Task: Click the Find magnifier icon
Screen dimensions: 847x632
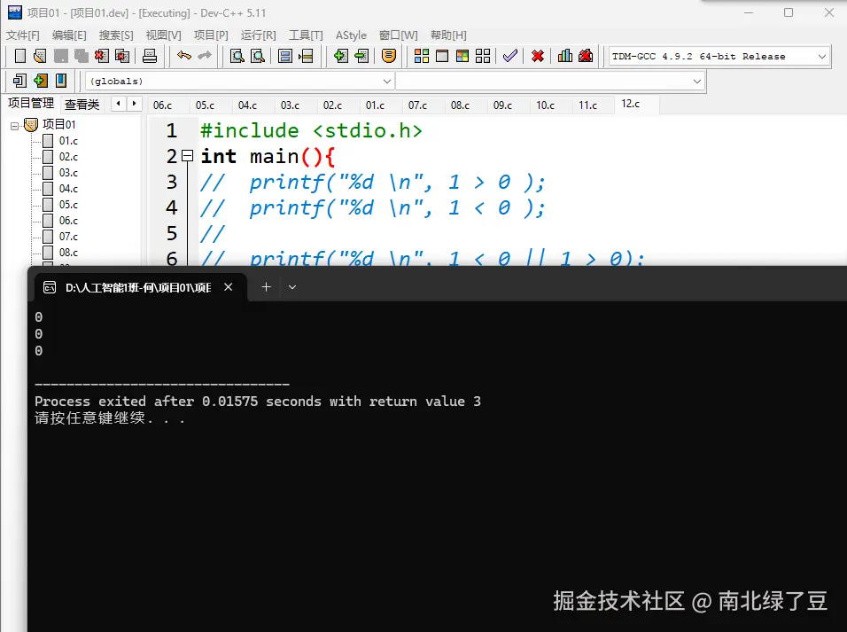Action: pyautogui.click(x=237, y=56)
